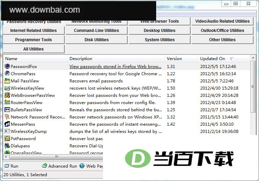Click the Run toolbar icon
This screenshot has height=181, width=259.
[x=7, y=166]
